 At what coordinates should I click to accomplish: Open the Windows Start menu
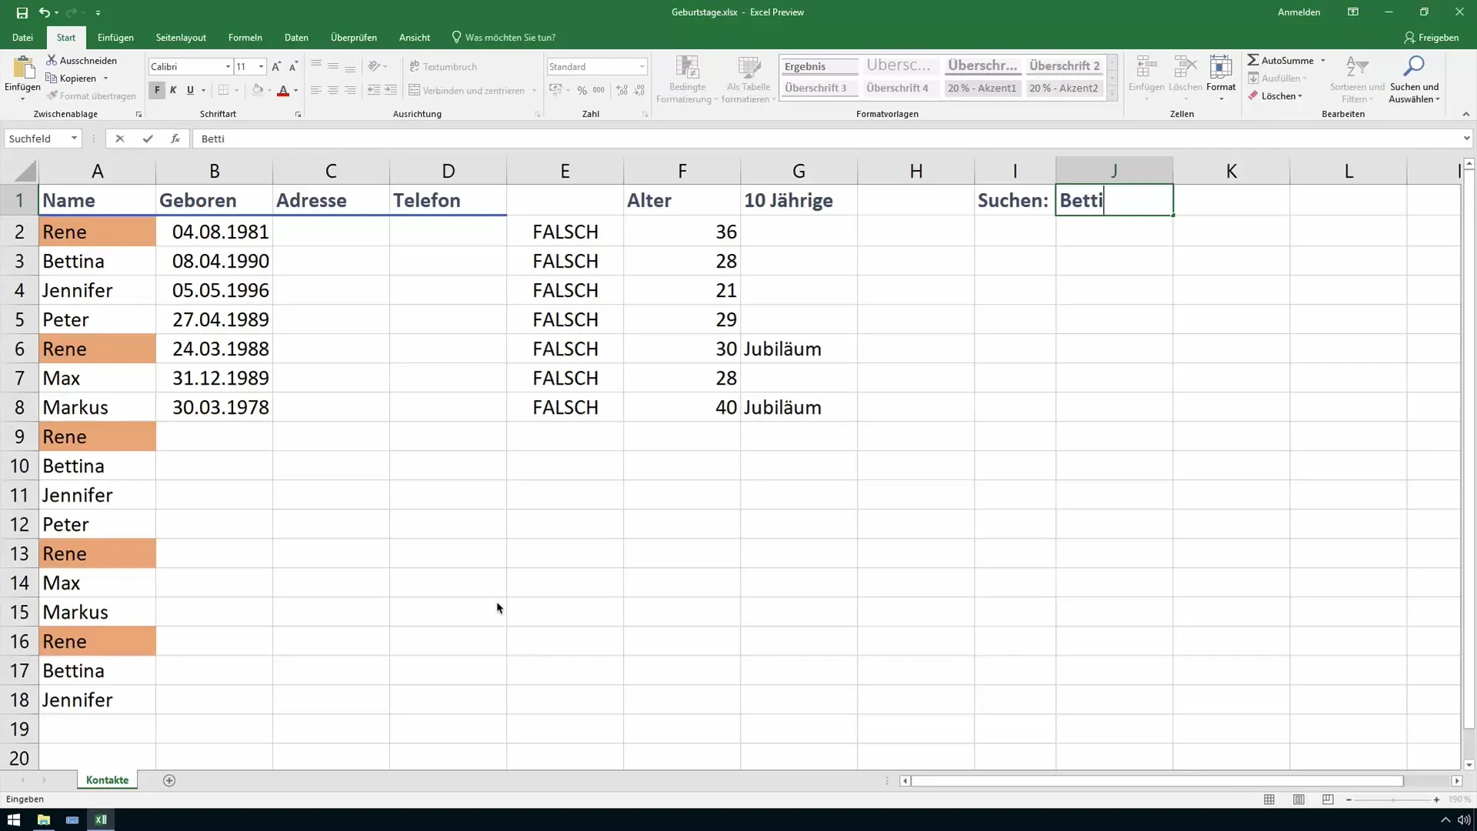(x=13, y=819)
